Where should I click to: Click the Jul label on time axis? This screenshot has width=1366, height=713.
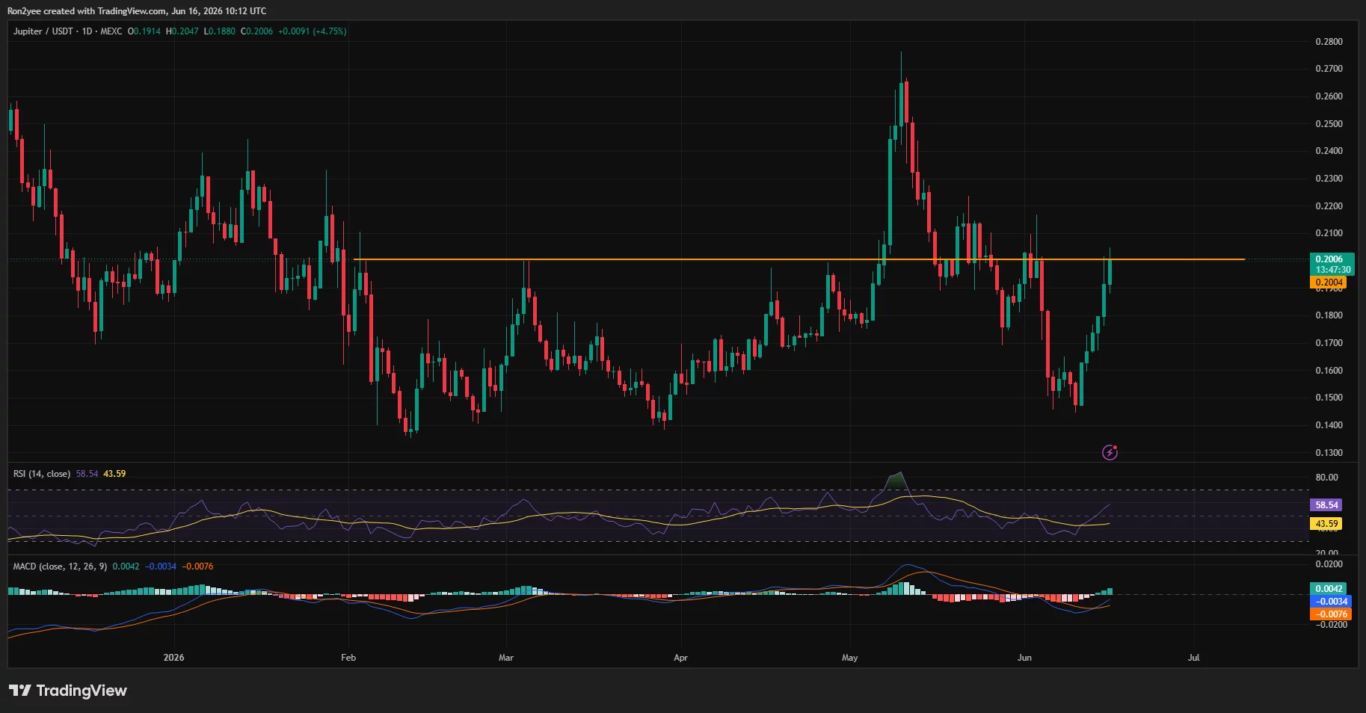[1194, 658]
